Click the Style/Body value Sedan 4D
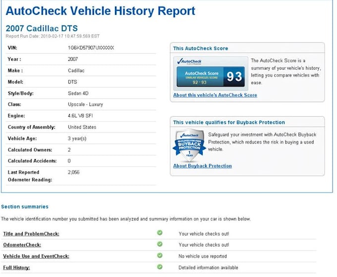The image size is (337, 277). tap(78, 93)
